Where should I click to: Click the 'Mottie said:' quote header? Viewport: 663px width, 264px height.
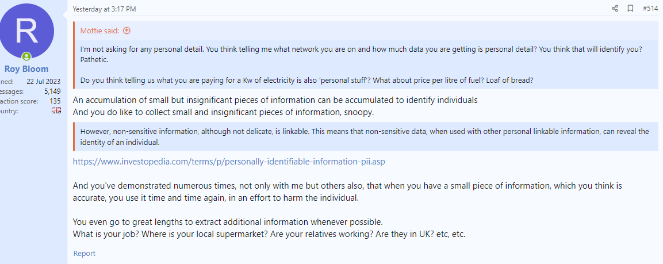[x=101, y=30]
